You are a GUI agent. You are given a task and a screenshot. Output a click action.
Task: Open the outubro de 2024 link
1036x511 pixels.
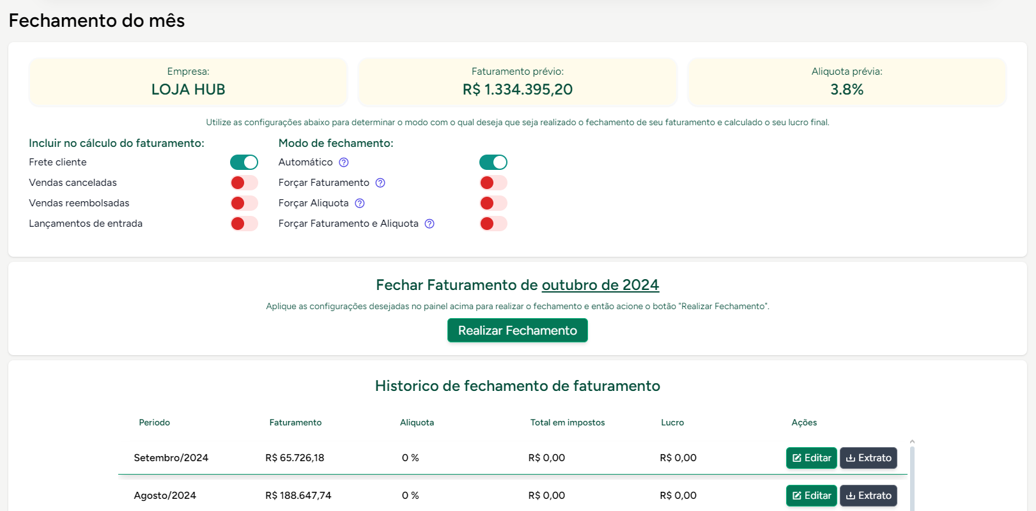(x=601, y=285)
